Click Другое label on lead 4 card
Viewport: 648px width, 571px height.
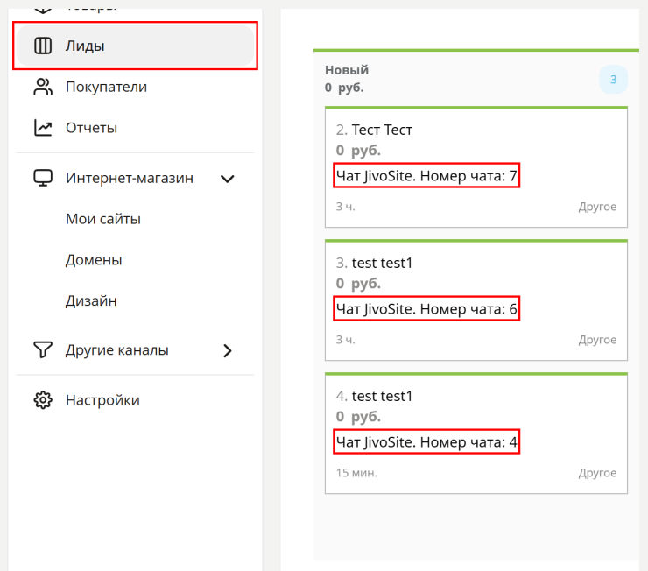click(597, 473)
